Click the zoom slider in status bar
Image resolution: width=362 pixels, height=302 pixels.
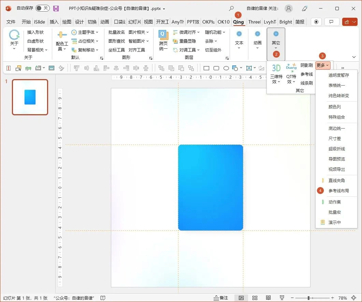[x=308, y=298]
